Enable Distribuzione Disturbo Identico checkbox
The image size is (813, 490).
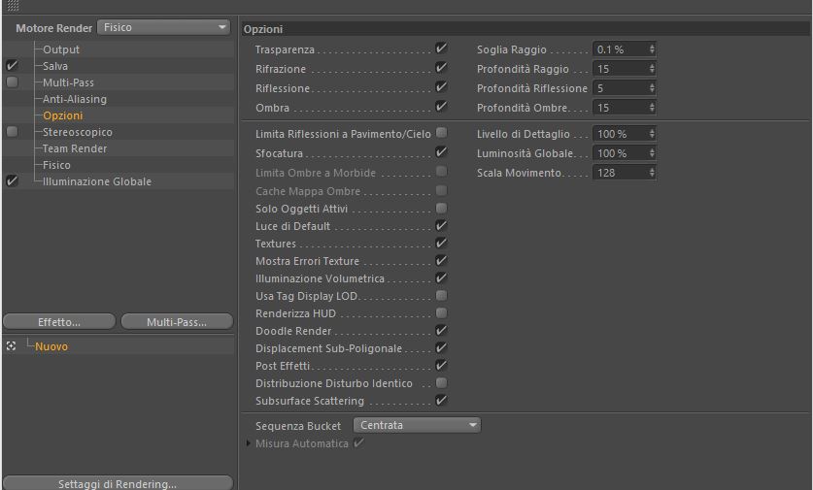pos(441,382)
